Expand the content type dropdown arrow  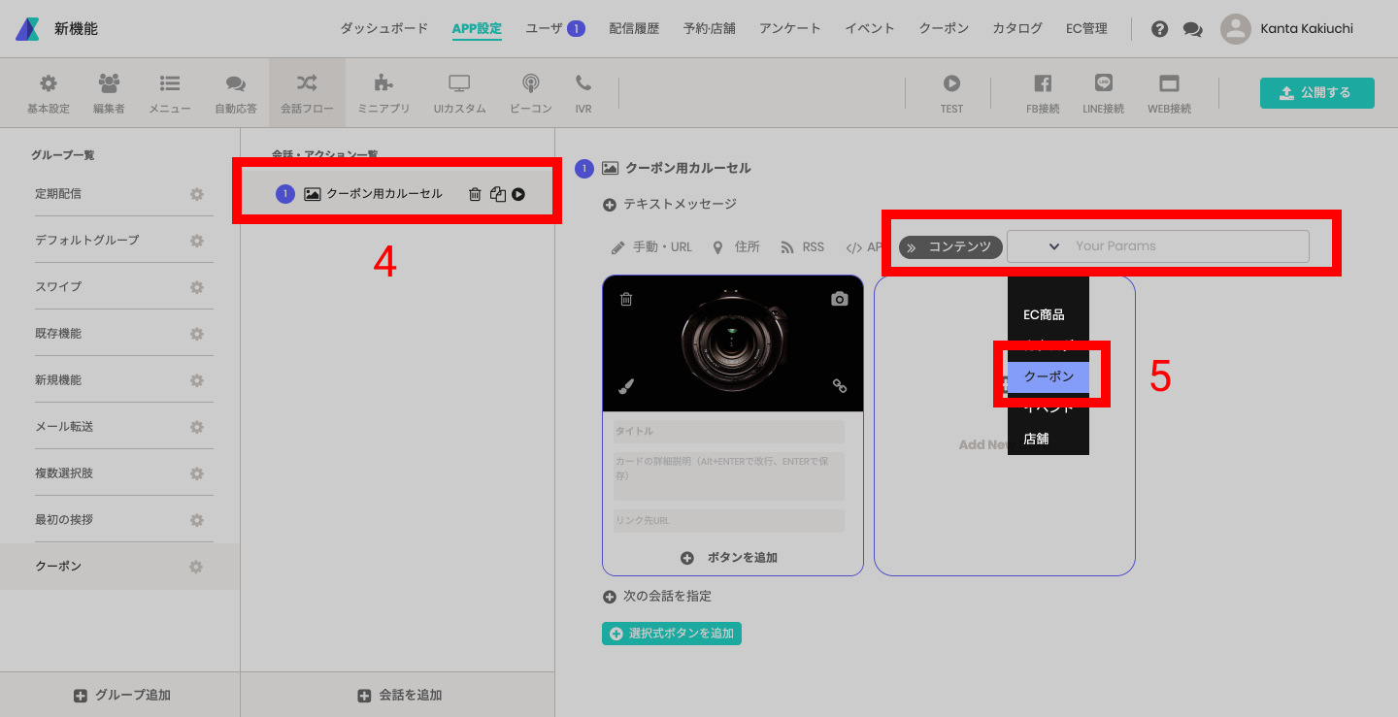tap(1054, 246)
